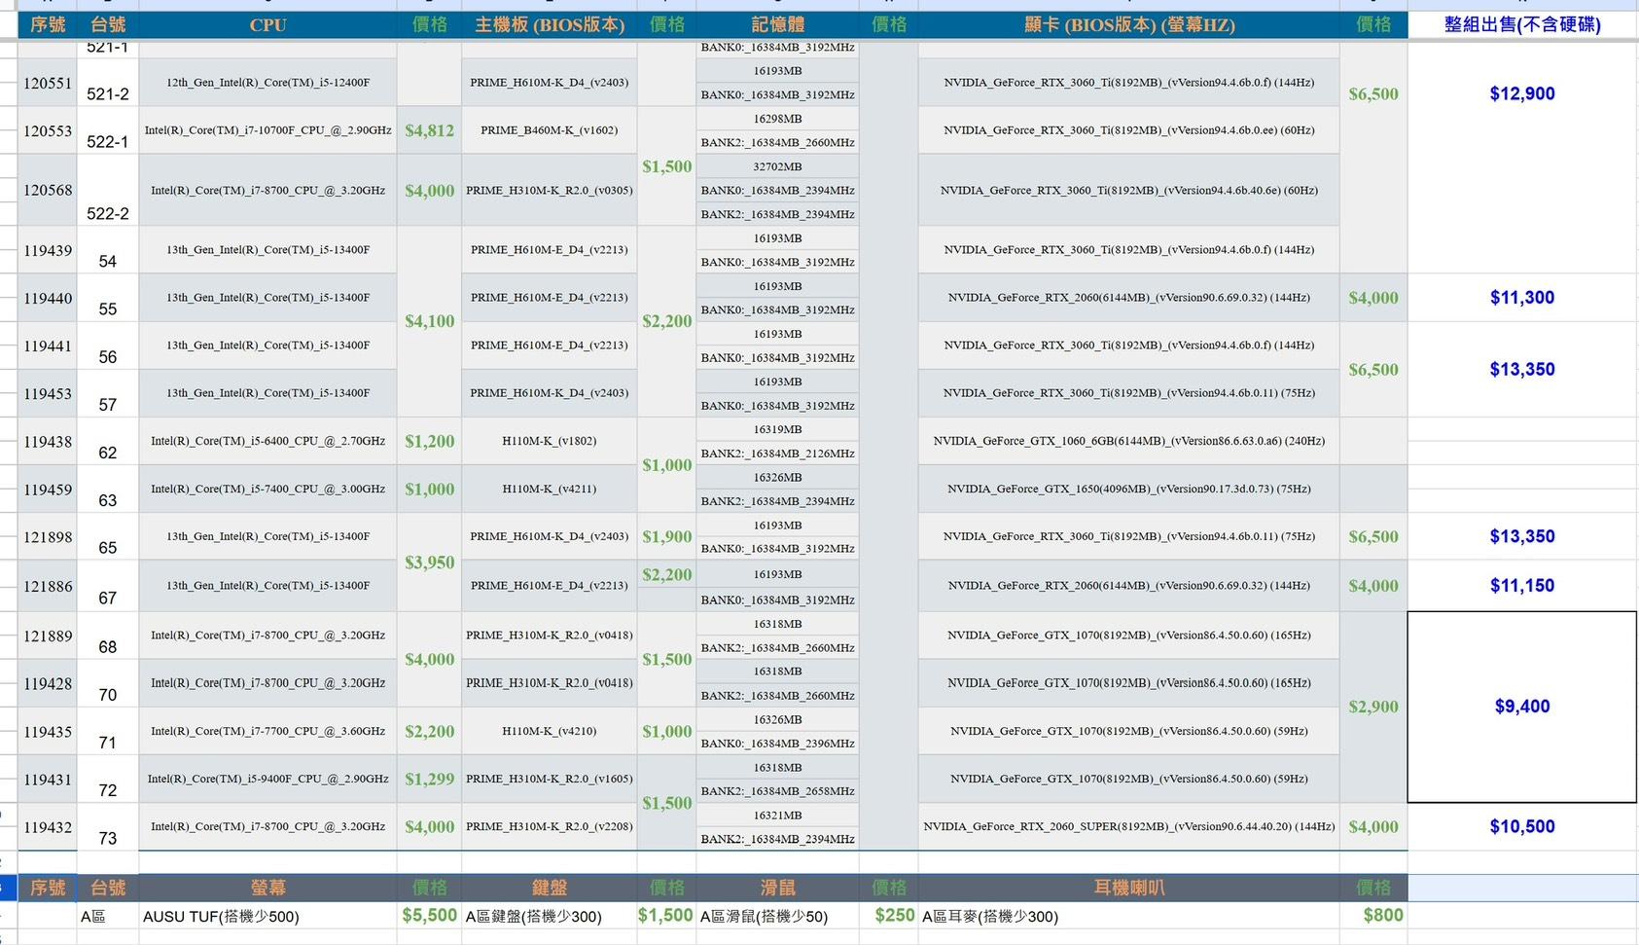The width and height of the screenshot is (1639, 945).
Task: Click the H110M-K_(v4210) motherboard cell
Action: (550, 731)
